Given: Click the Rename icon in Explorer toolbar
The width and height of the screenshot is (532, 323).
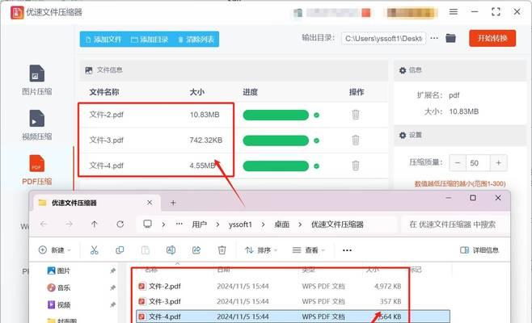Looking at the screenshot, I should (171, 250).
